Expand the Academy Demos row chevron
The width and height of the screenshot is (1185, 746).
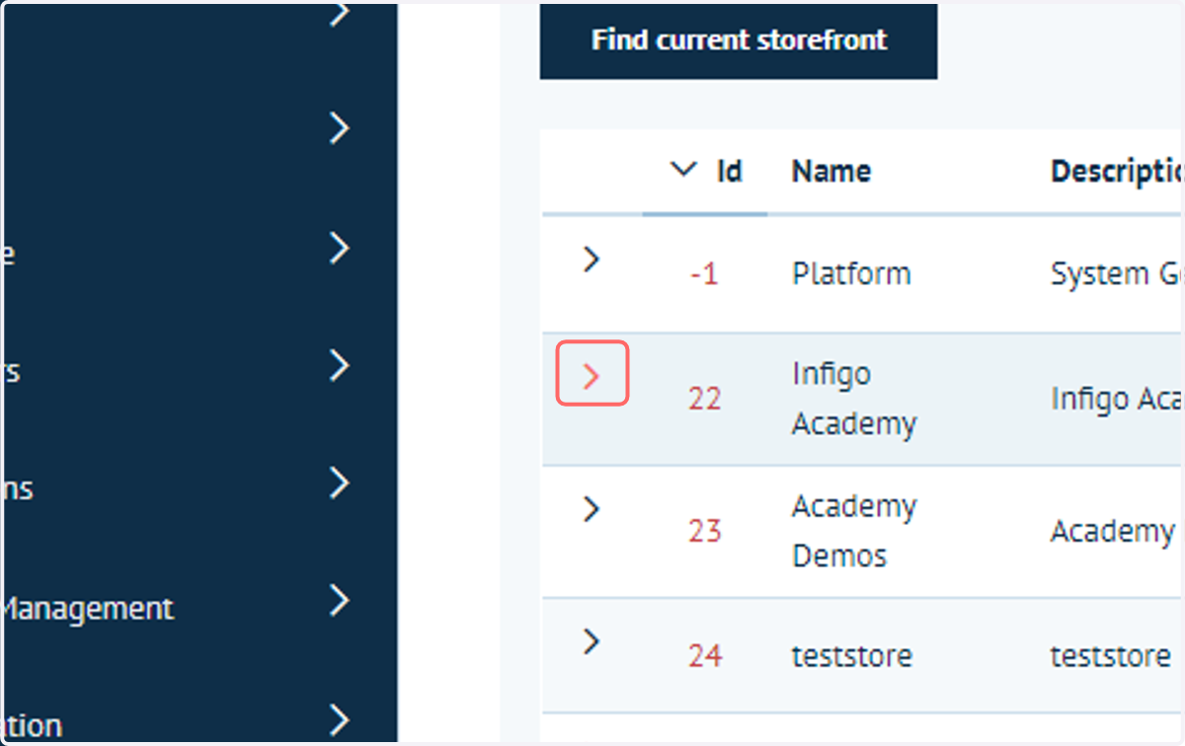pyautogui.click(x=592, y=509)
